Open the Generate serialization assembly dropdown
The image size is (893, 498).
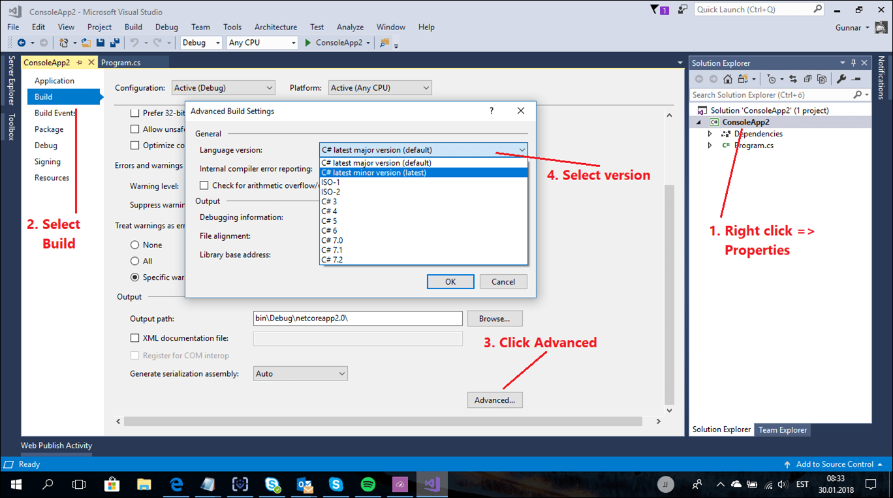click(x=300, y=373)
